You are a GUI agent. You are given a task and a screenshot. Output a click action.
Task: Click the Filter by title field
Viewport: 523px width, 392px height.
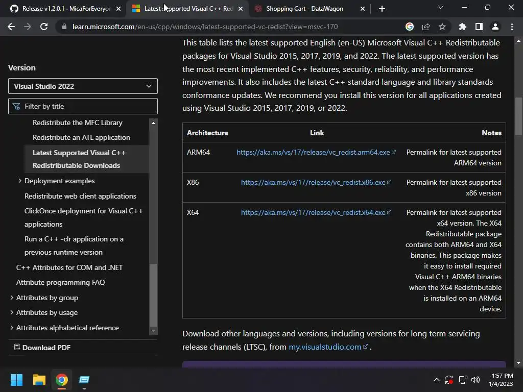click(x=83, y=106)
